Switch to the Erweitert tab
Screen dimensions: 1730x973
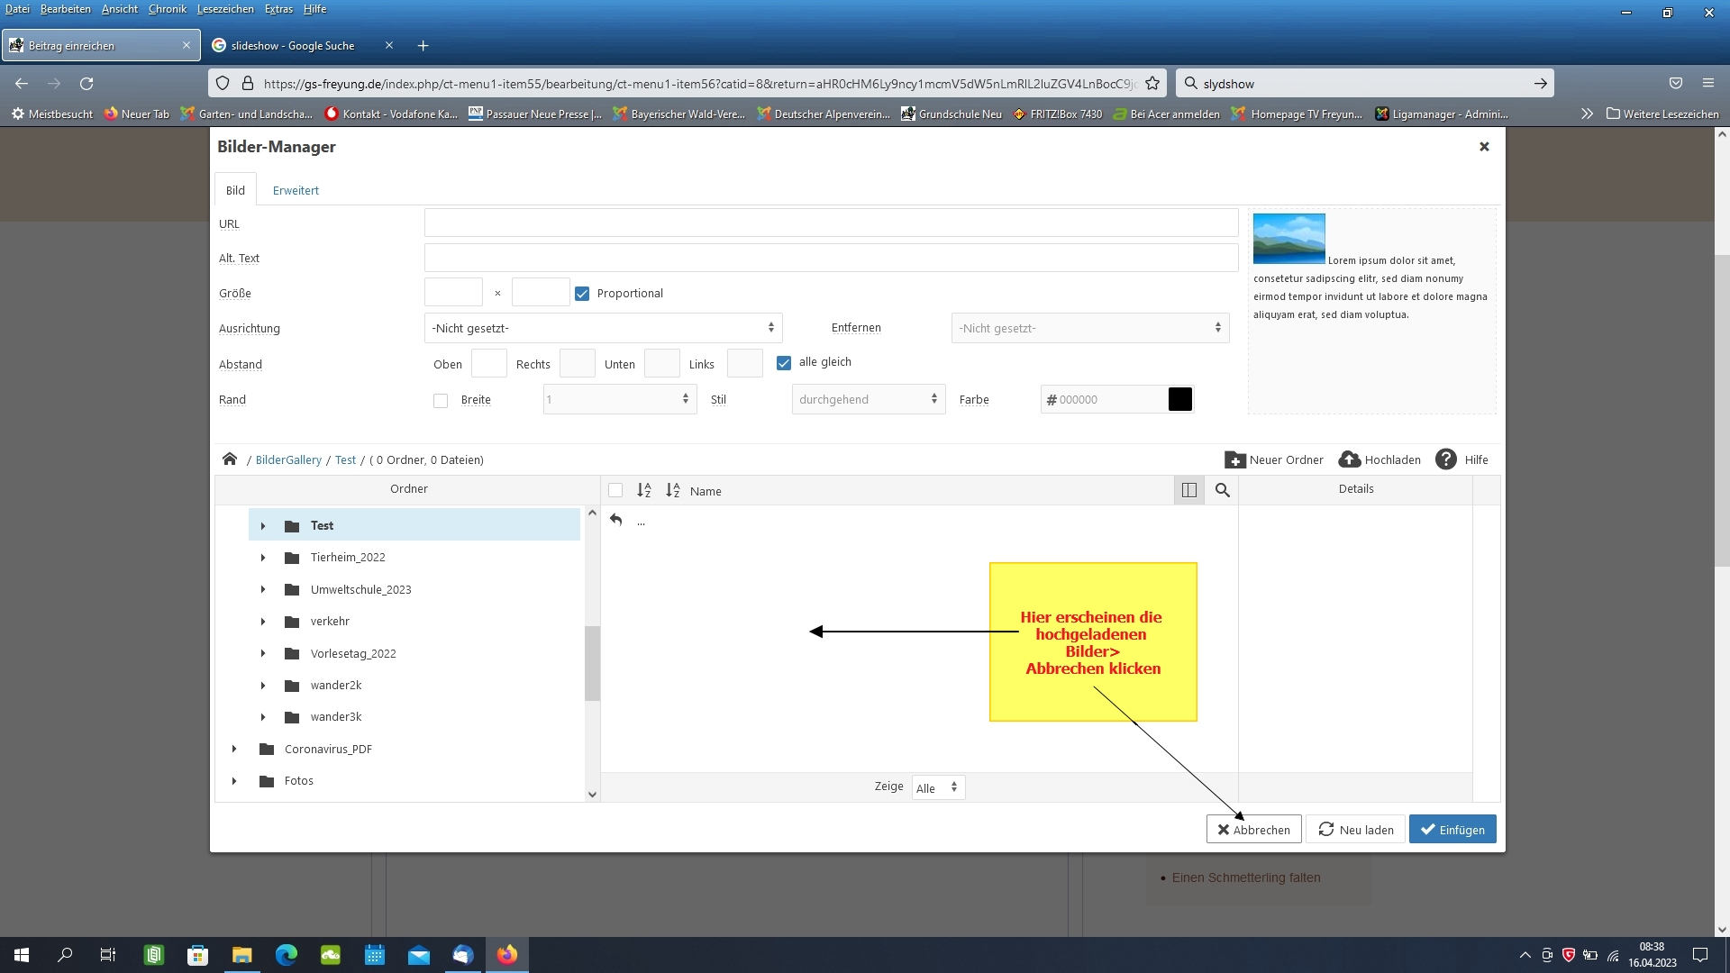coord(296,190)
